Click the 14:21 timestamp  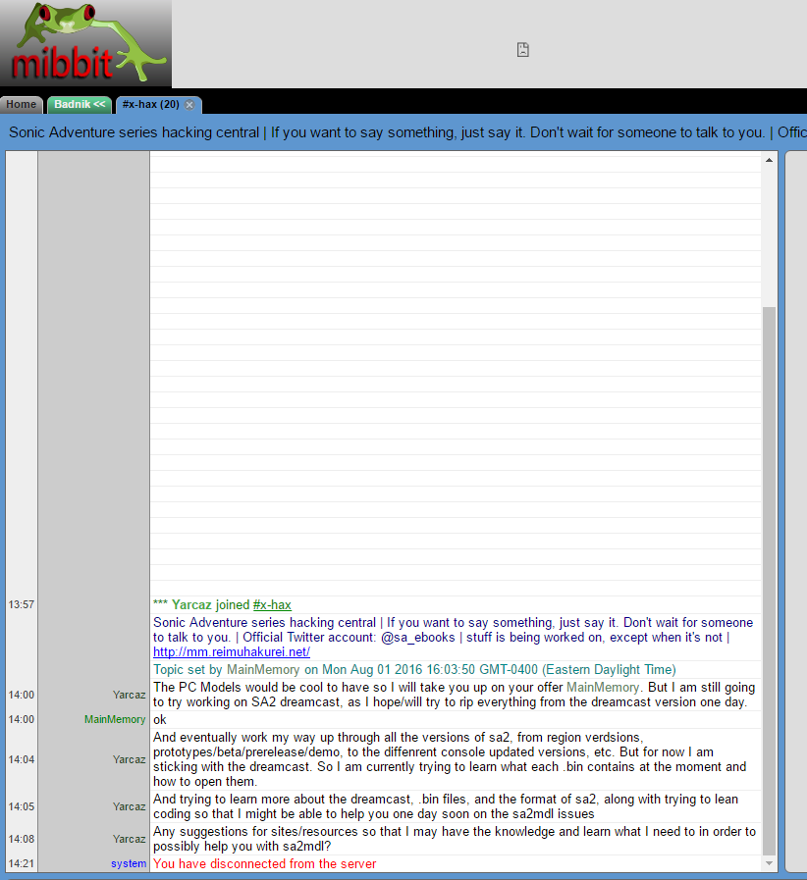22,863
